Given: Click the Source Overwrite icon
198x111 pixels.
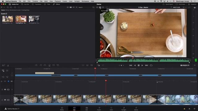Looking at the screenshot, I should [58, 65].
